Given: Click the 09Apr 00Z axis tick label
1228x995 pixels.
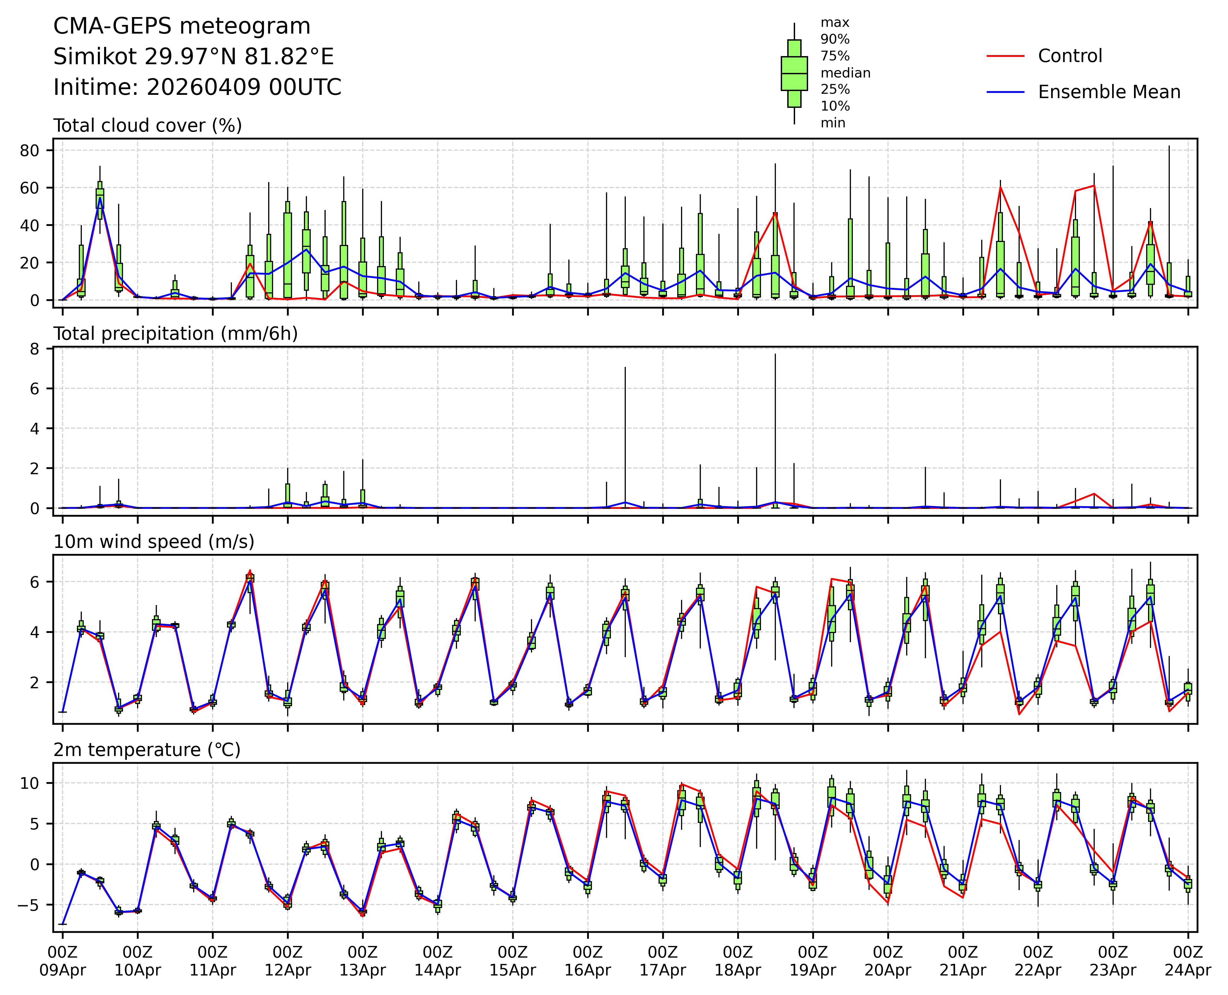Looking at the screenshot, I should click(x=63, y=962).
